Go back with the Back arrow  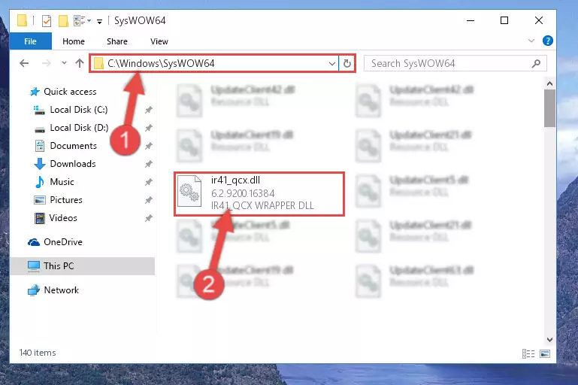[x=24, y=63]
